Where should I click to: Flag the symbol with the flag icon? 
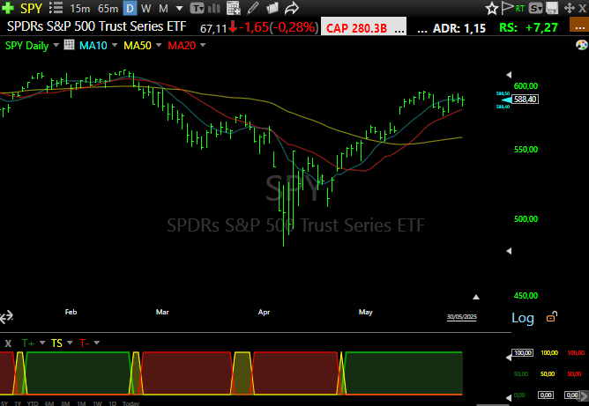tap(507, 8)
